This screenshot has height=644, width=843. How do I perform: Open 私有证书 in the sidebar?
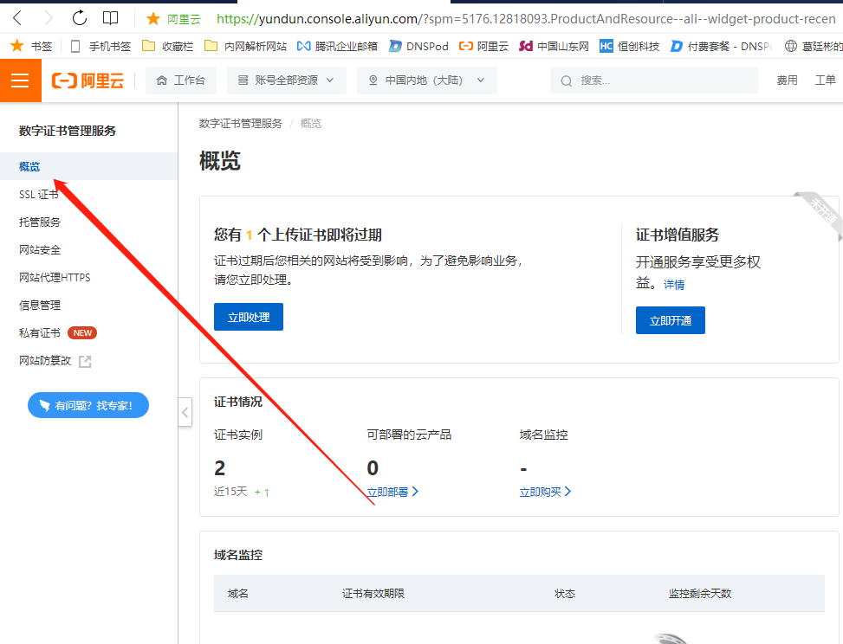tap(40, 333)
